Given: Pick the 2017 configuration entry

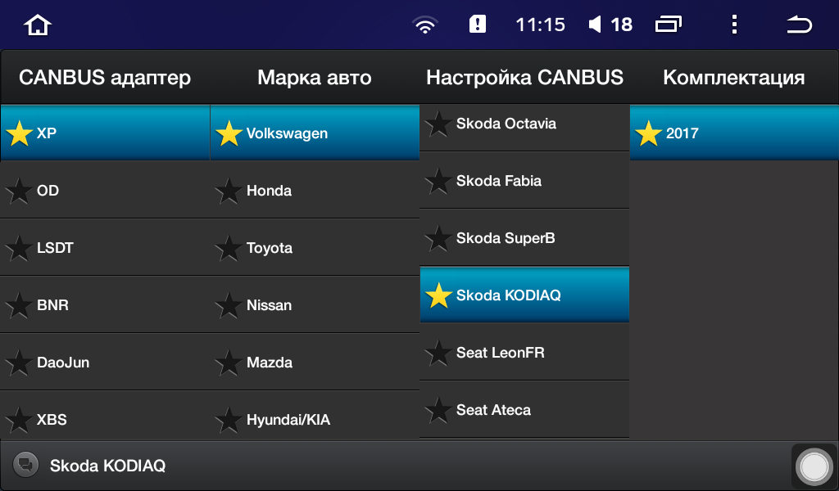Looking at the screenshot, I should 734,133.
